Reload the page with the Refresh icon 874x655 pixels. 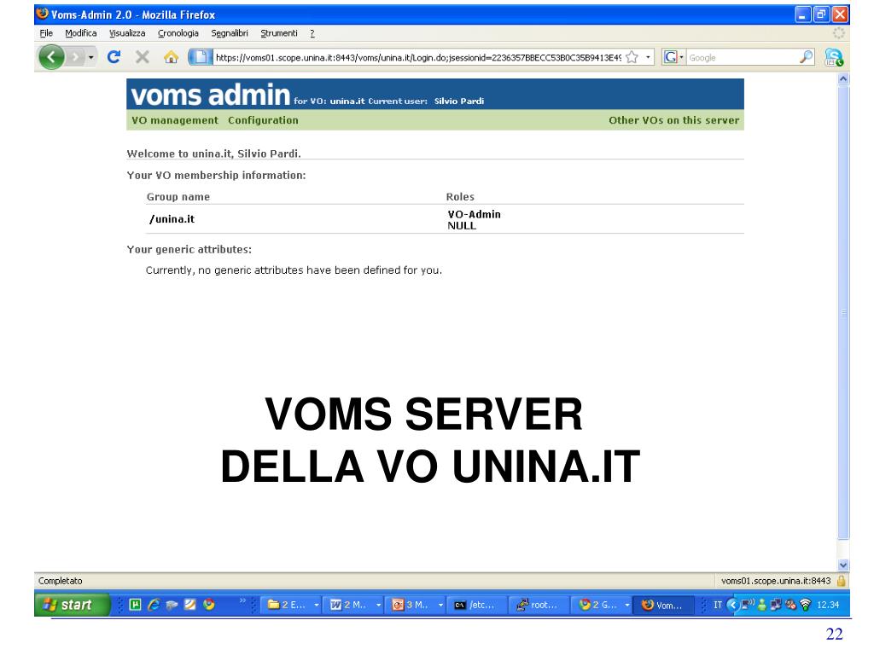[x=114, y=57]
